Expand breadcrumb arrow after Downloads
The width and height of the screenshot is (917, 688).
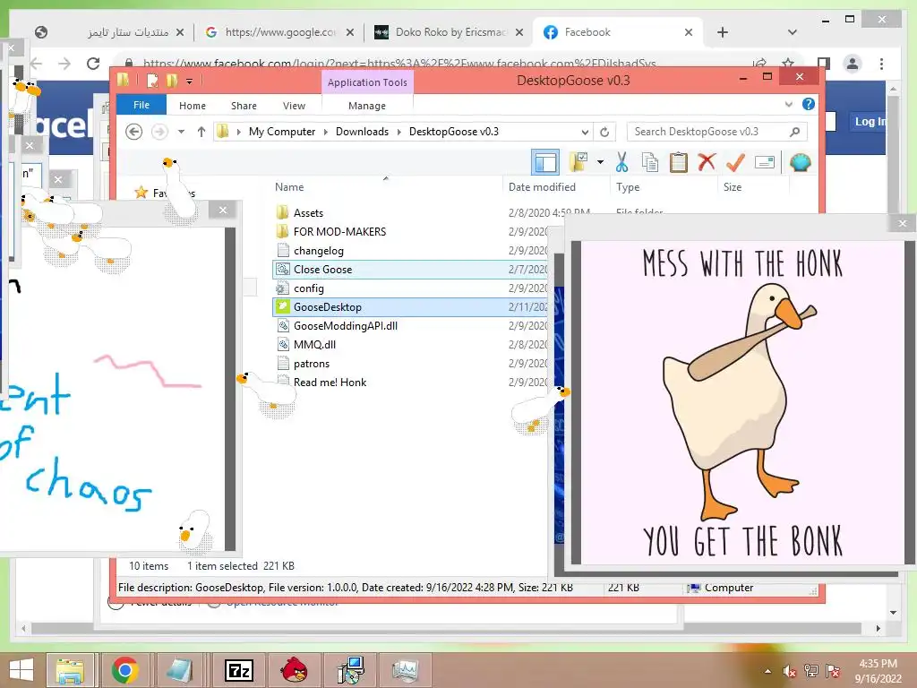pyautogui.click(x=399, y=132)
